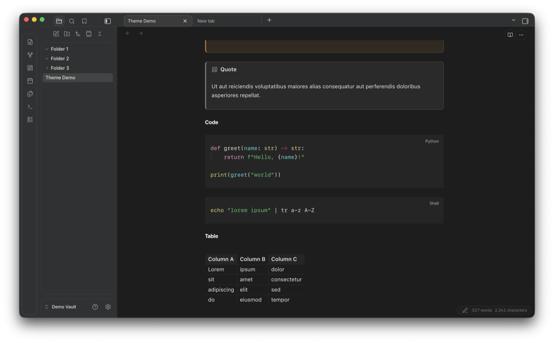The image size is (554, 343).
Task: Click the Code heading
Action: click(x=212, y=122)
